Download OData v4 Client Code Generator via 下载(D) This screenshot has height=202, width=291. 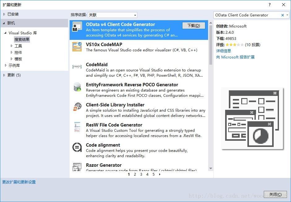(x=194, y=25)
